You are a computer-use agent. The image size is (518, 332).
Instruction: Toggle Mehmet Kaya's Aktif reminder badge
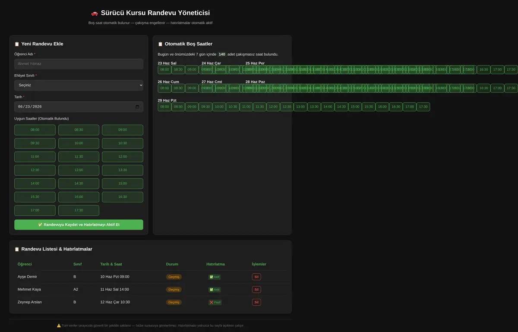pos(215,290)
